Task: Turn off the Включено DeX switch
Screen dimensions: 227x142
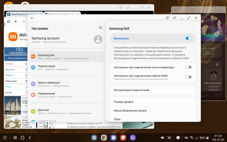Action: 188,38
